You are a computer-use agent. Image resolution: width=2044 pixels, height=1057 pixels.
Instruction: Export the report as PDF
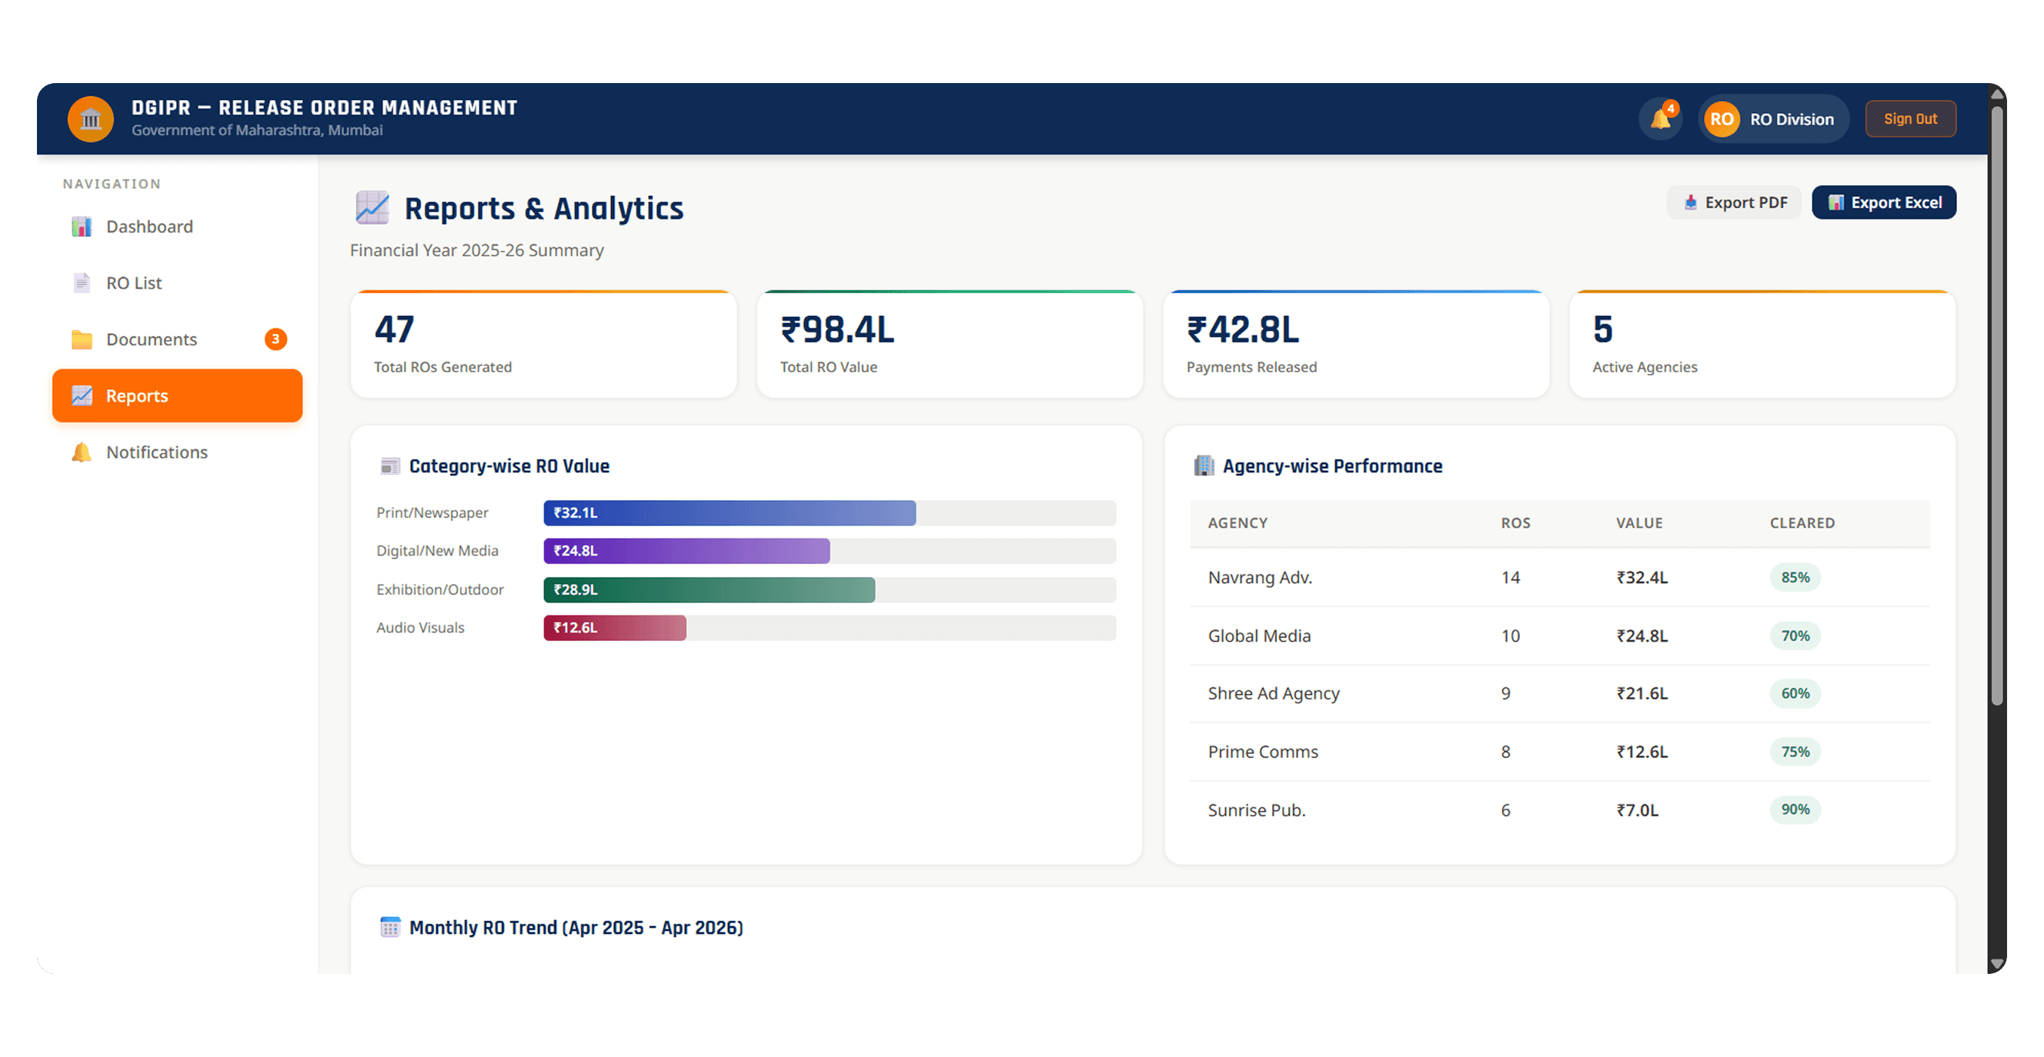pyautogui.click(x=1735, y=203)
